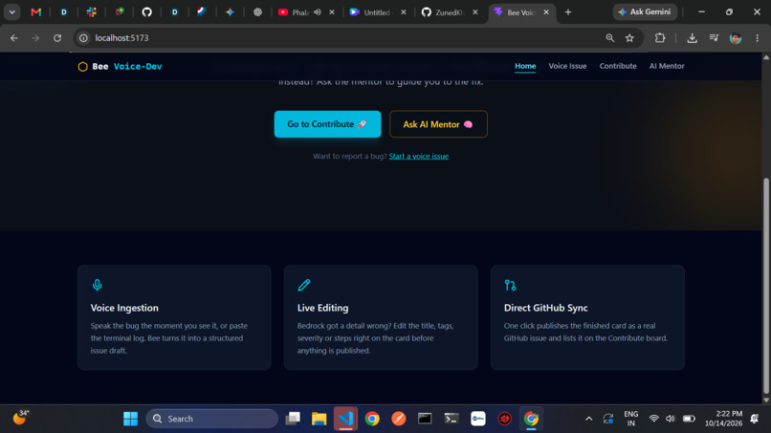Open a new browser tab
The image size is (771, 433).
pyautogui.click(x=568, y=12)
